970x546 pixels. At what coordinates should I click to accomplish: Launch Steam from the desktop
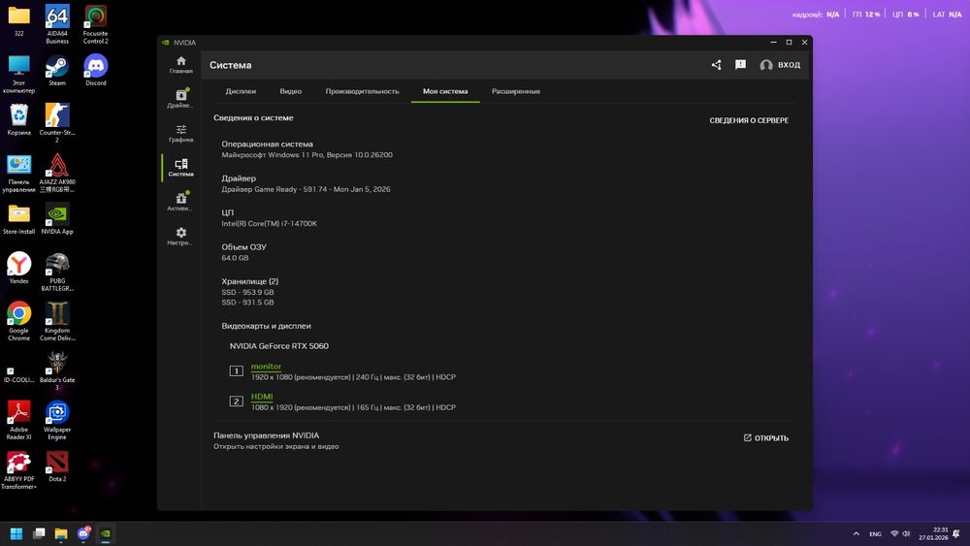(57, 70)
